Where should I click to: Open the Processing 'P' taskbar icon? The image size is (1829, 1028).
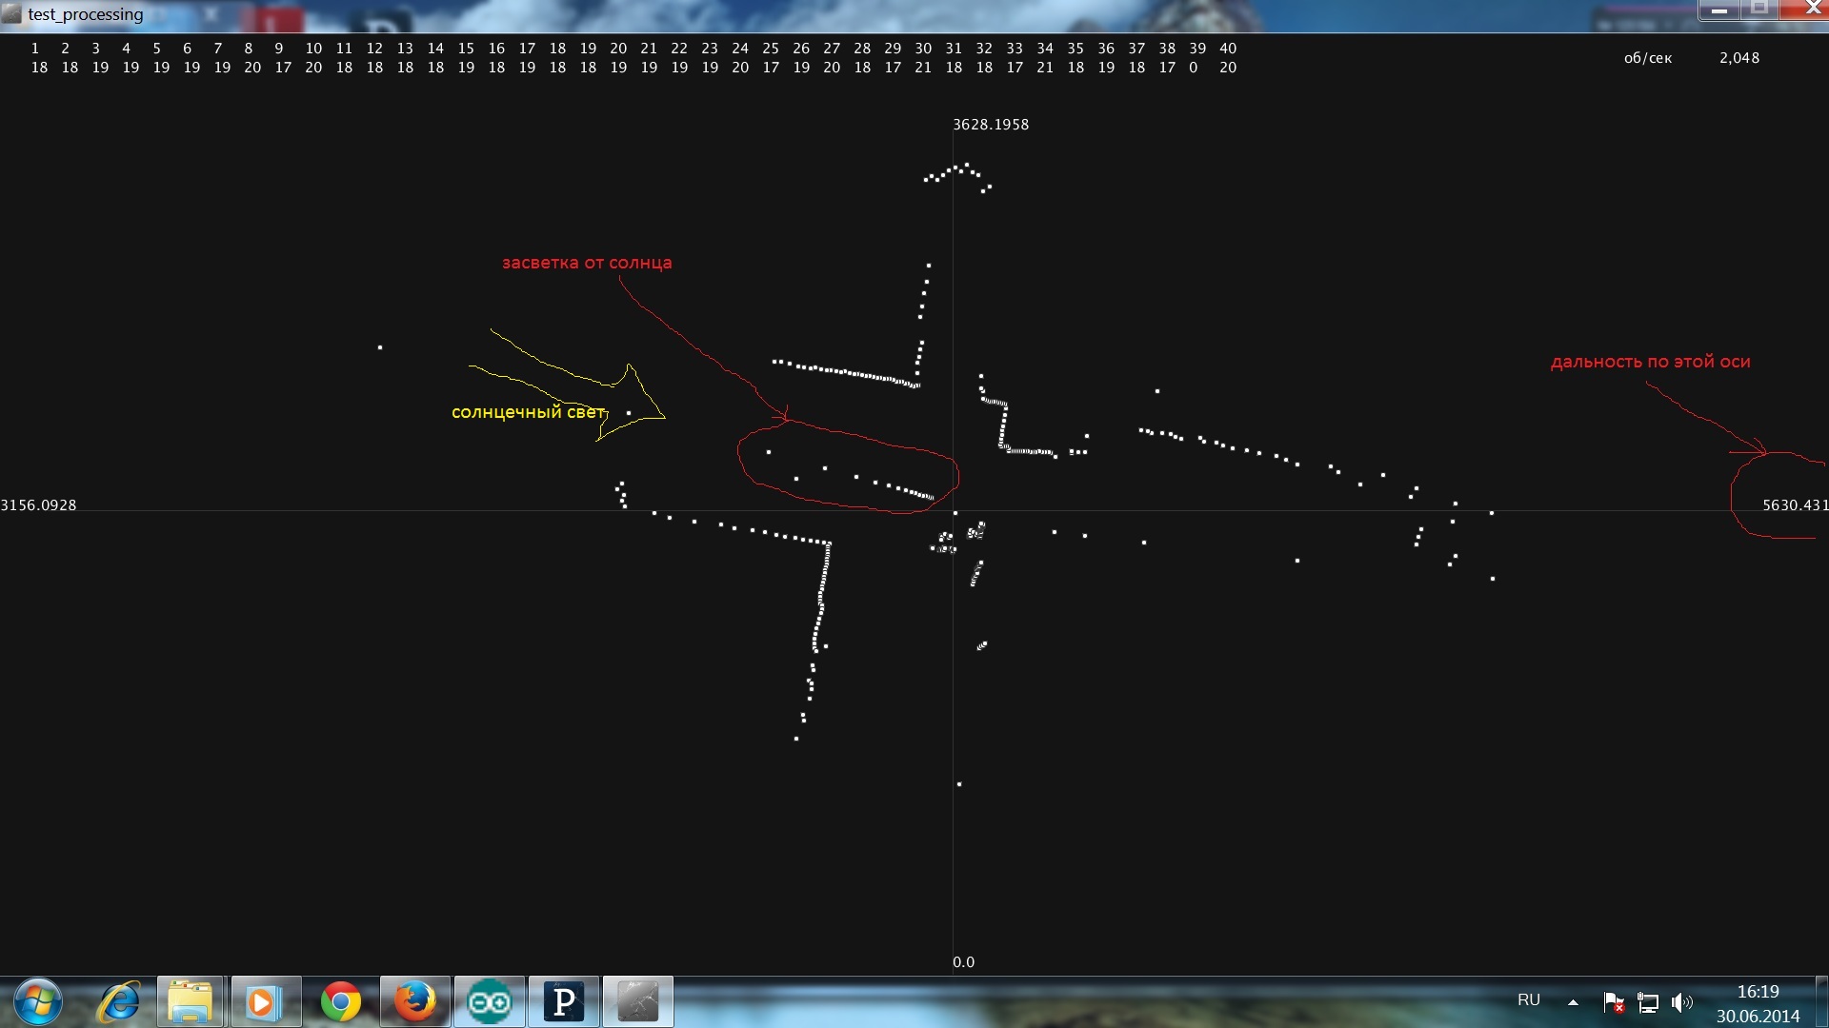[x=564, y=1002]
